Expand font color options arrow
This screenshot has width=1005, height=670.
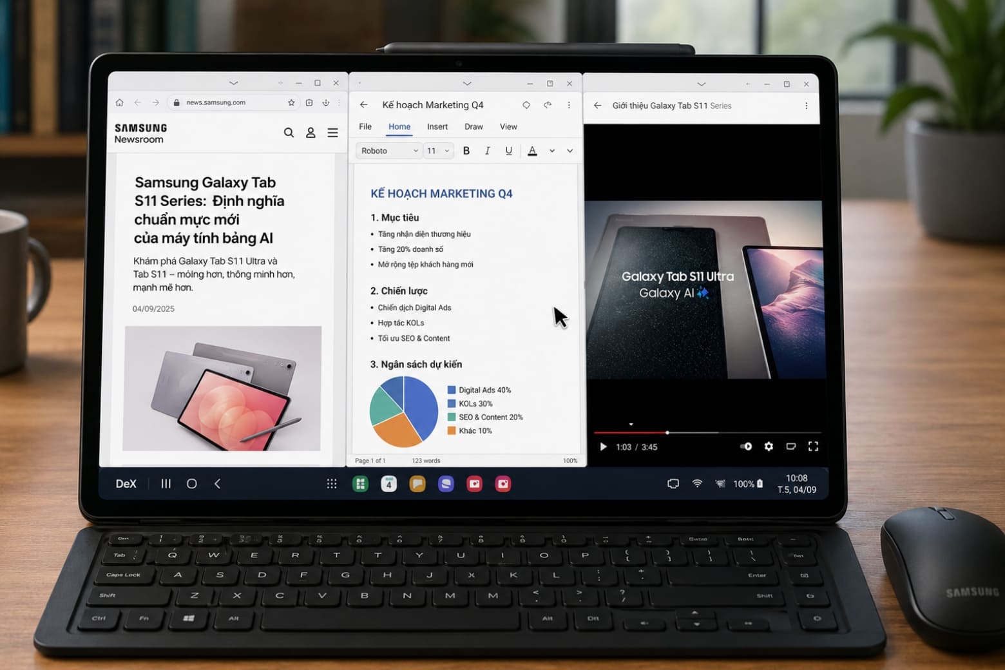pos(552,151)
